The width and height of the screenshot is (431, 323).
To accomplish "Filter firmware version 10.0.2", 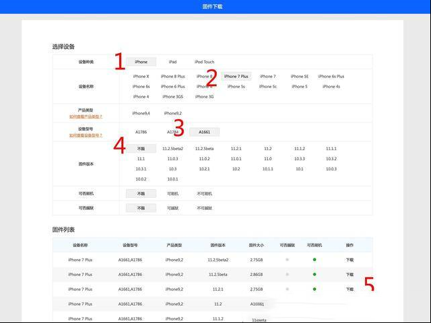I will coord(141,179).
